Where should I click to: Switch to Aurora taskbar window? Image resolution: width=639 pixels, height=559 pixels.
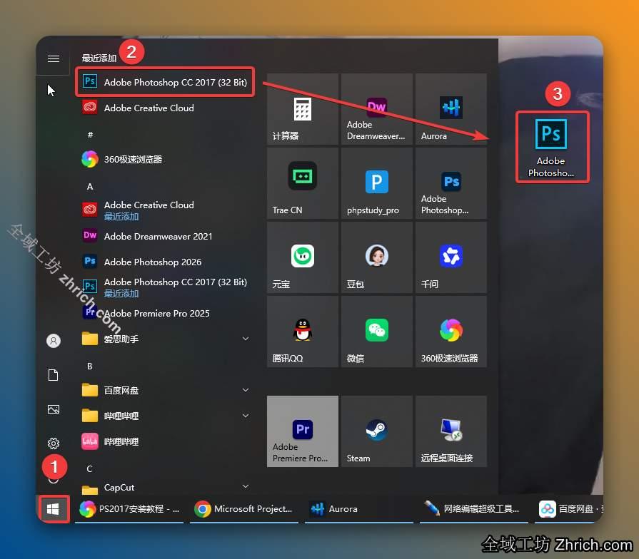359,508
